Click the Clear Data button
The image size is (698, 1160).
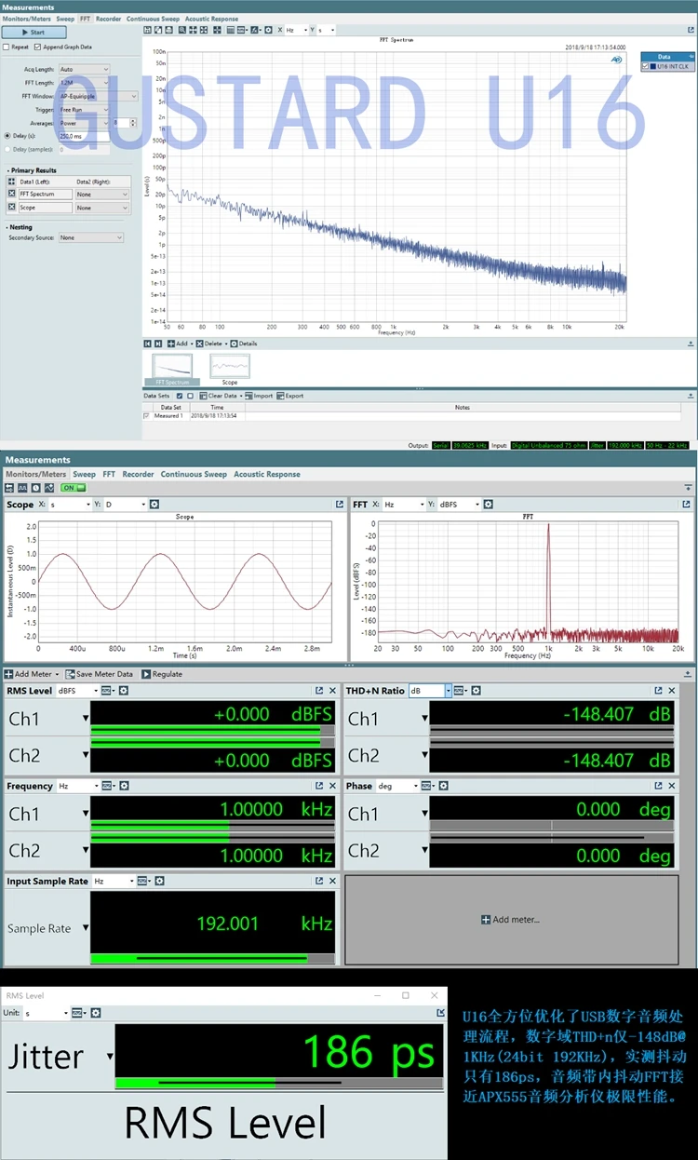[x=221, y=396]
